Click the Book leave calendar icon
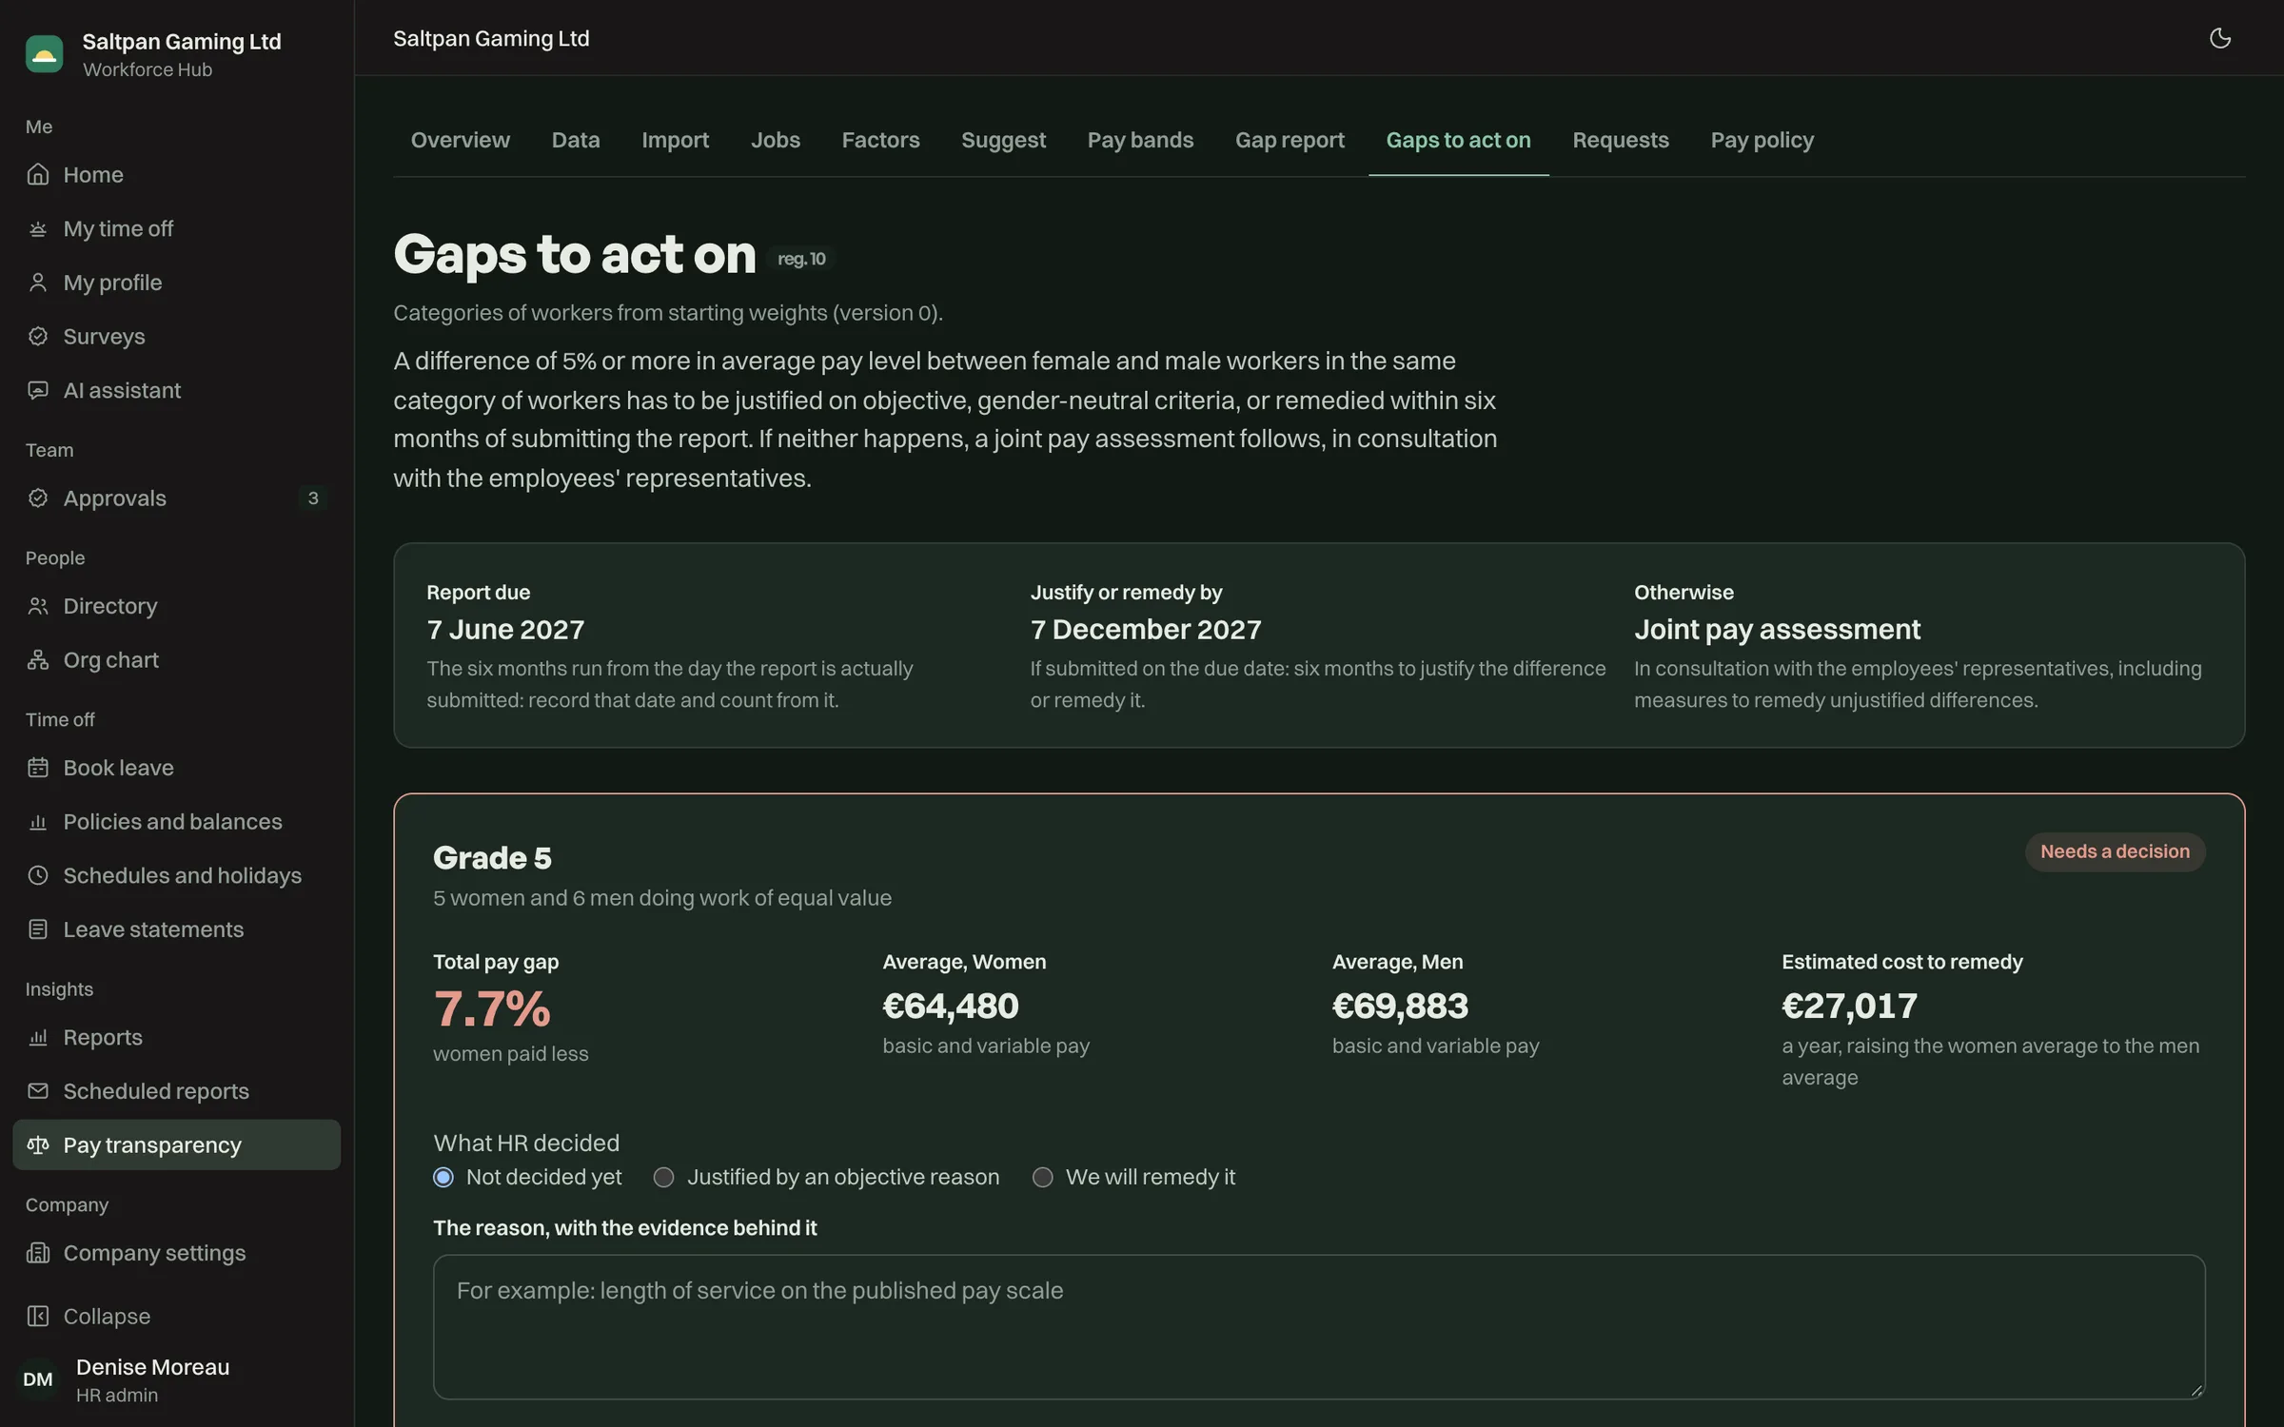This screenshot has width=2284, height=1427. point(38,768)
